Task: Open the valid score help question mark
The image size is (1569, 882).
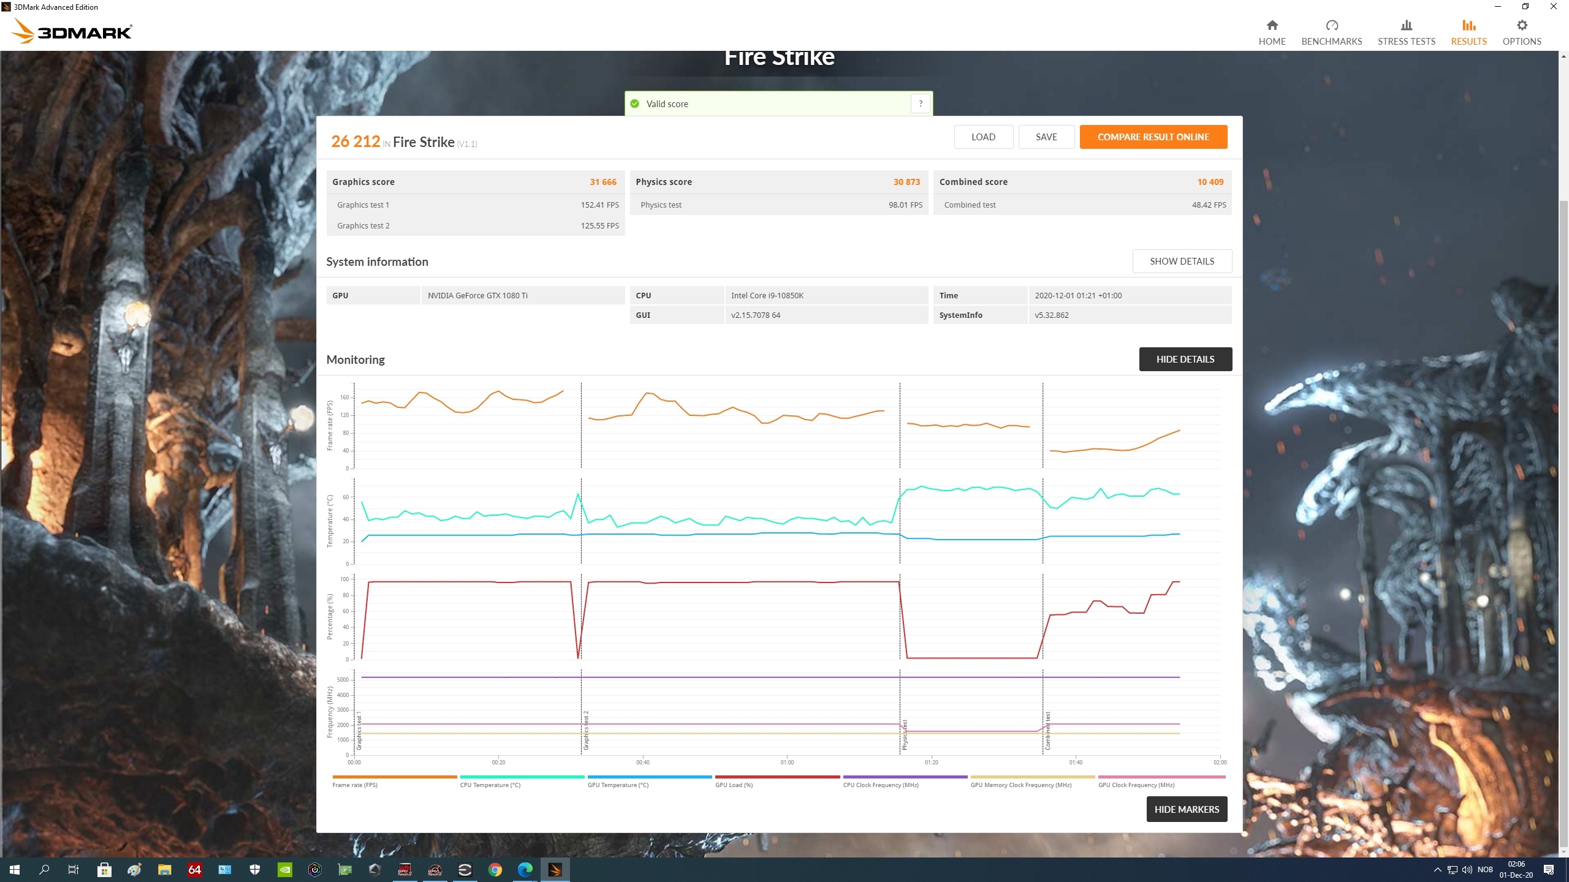Action: (920, 104)
